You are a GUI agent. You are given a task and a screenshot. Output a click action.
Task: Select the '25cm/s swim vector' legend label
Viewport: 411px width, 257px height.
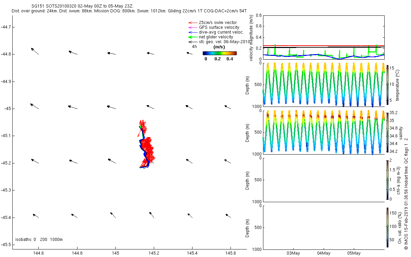(217, 23)
